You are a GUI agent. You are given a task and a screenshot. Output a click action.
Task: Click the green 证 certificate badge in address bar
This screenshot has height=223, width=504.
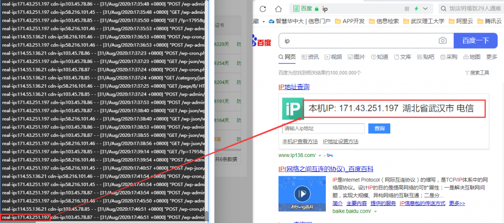(x=296, y=9)
